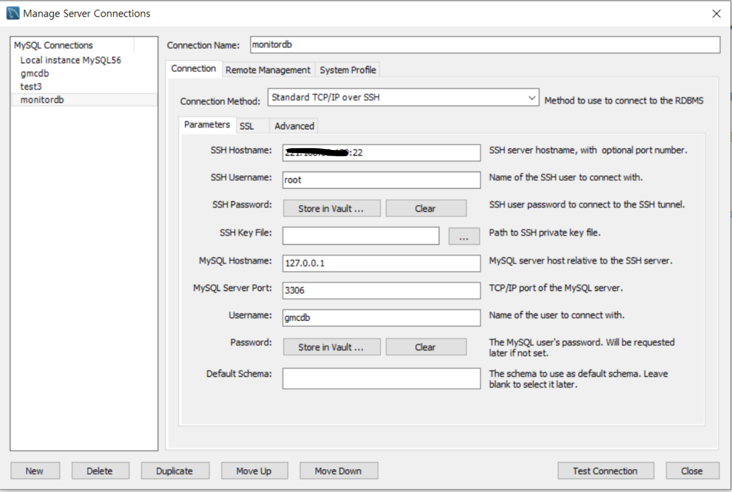Image resolution: width=732 pixels, height=492 pixels.
Task: Click the 'Path to SSH private key file.' hint
Action: click(545, 232)
